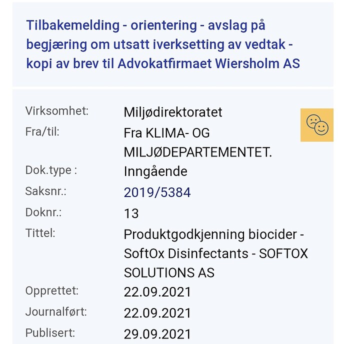This screenshot has height=344, width=345.
Task: Click the Journalført field label
Action: point(56,312)
